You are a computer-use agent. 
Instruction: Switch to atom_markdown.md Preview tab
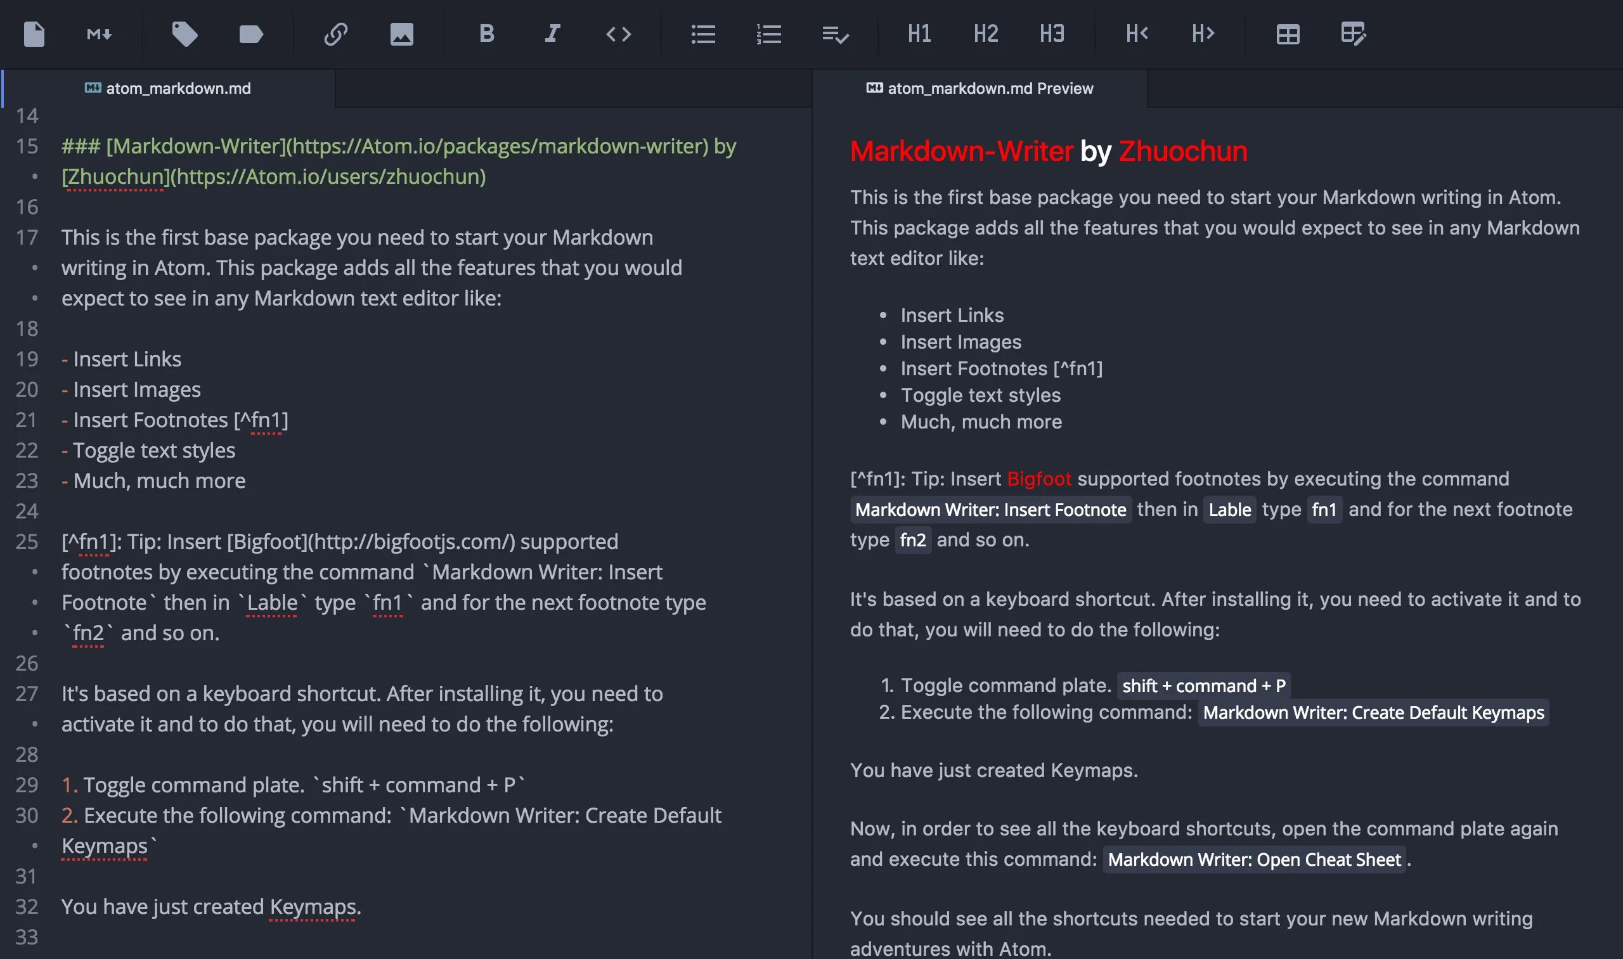tap(980, 88)
